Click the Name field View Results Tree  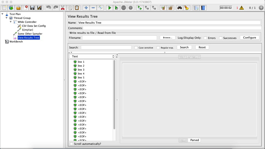169,23
